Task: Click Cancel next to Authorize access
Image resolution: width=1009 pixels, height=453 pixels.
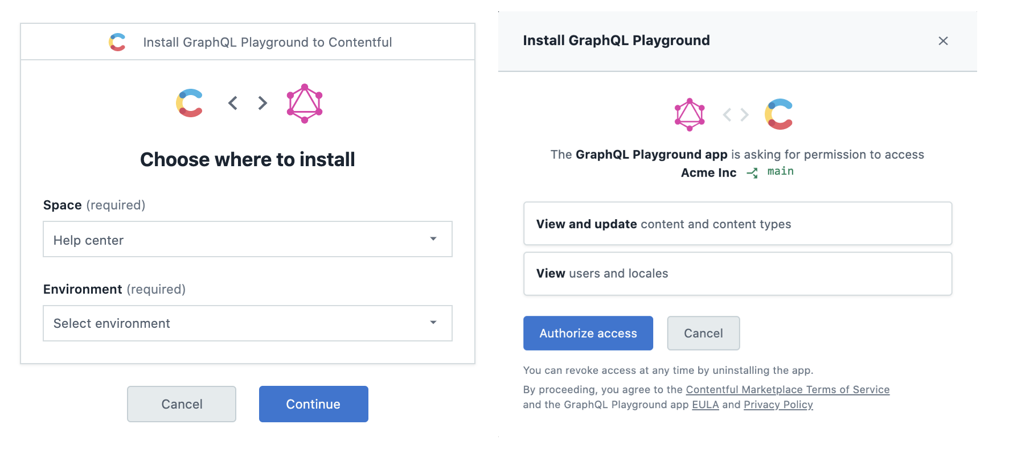Action: click(703, 333)
